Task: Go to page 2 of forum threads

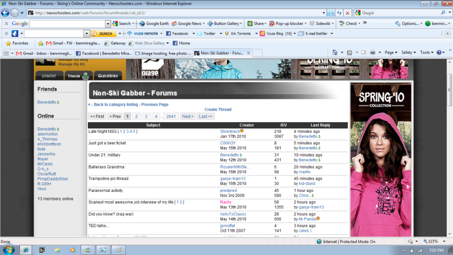Action: pyautogui.click(x=137, y=116)
